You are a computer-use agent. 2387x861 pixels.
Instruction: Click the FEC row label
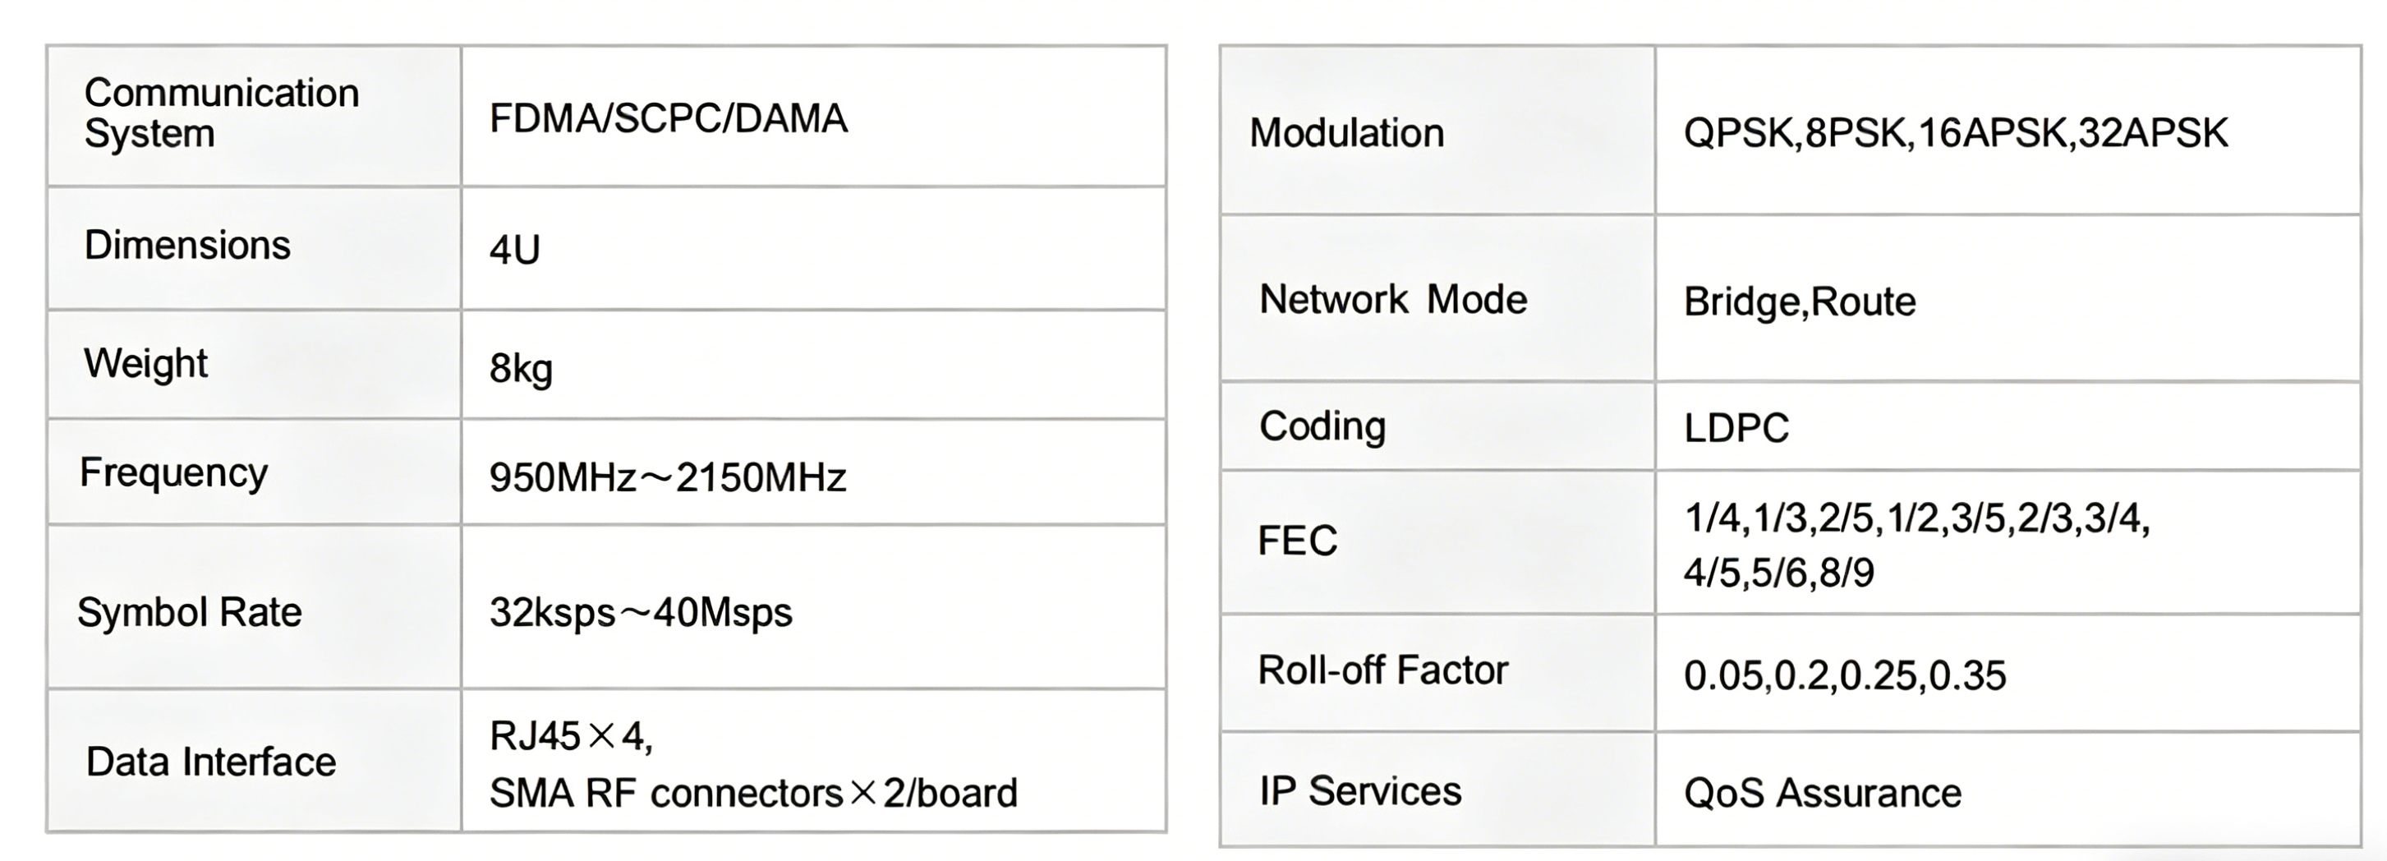pyautogui.click(x=1297, y=541)
